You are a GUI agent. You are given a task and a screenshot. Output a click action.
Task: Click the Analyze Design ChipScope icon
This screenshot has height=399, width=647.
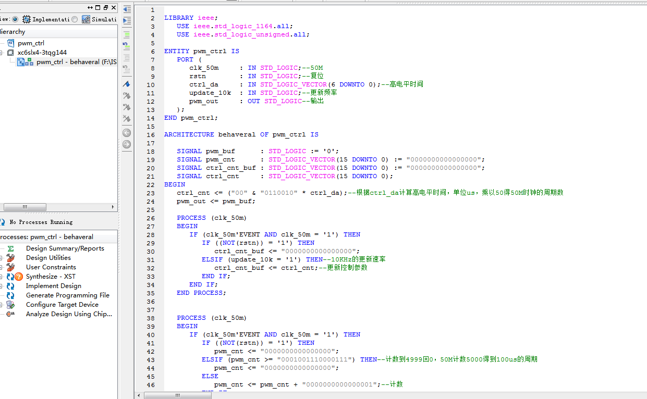click(x=10, y=314)
